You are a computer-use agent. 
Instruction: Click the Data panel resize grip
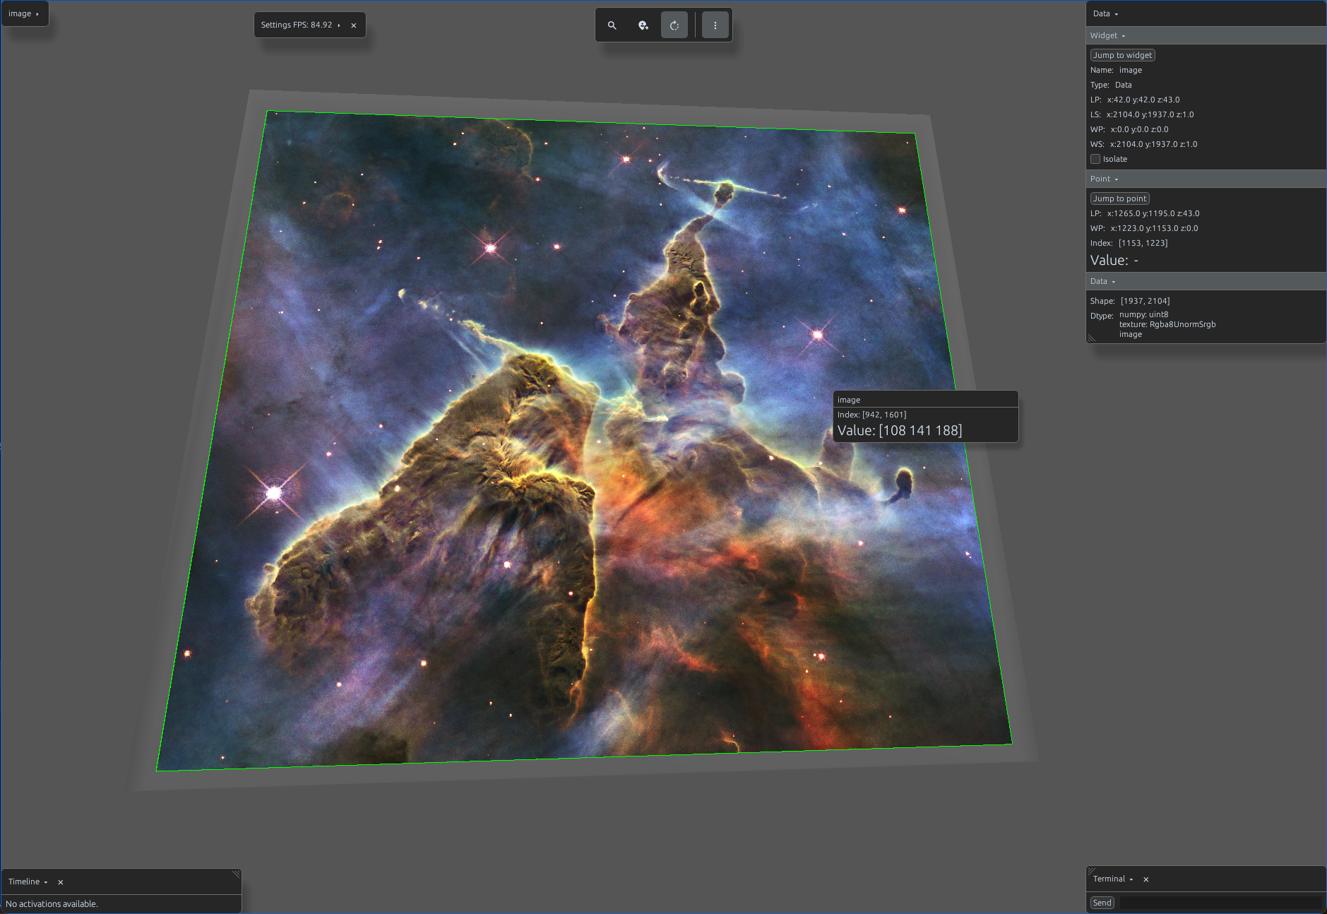(x=1091, y=338)
